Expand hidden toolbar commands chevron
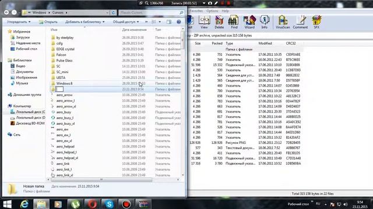Screen dimensions: 373x209 pos(146,22)
